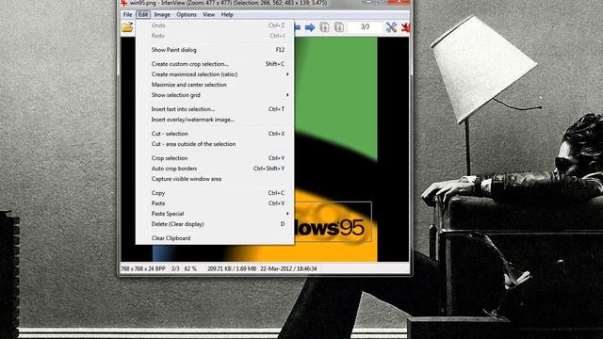Expand Show selection grid submenu
Screen dimensions: 603x339
[215, 95]
